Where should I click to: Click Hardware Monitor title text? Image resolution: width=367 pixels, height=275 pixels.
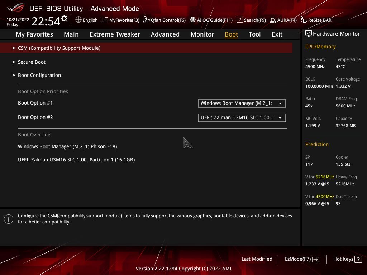[336, 34]
